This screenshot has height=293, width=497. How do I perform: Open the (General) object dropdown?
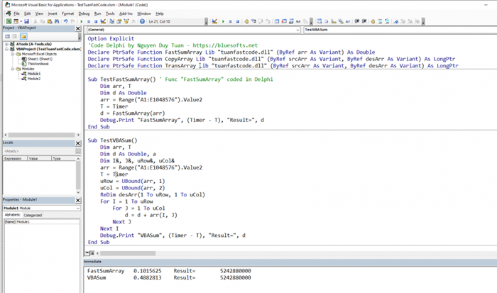(296, 31)
